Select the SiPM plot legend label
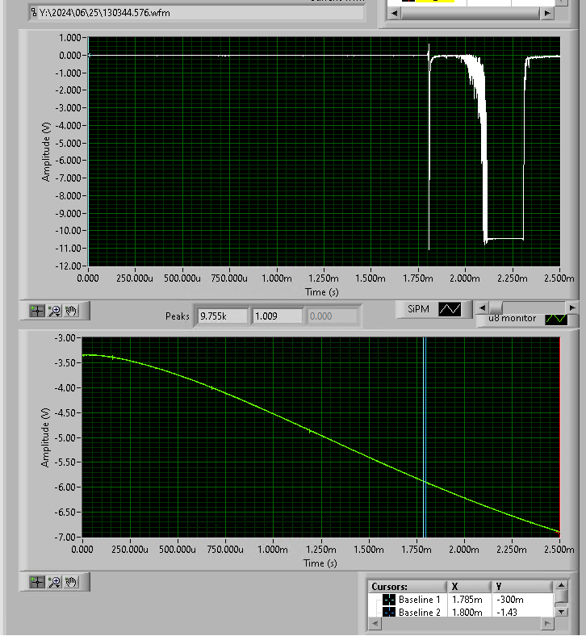The height and width of the screenshot is (636, 586). tap(418, 309)
